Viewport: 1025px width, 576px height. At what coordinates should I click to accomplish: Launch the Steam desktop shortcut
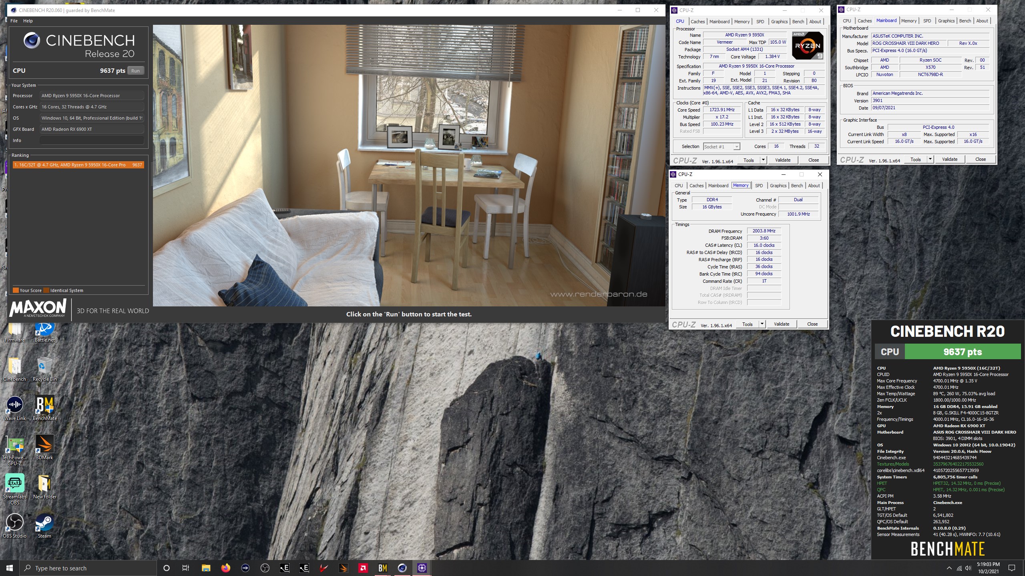pyautogui.click(x=44, y=526)
